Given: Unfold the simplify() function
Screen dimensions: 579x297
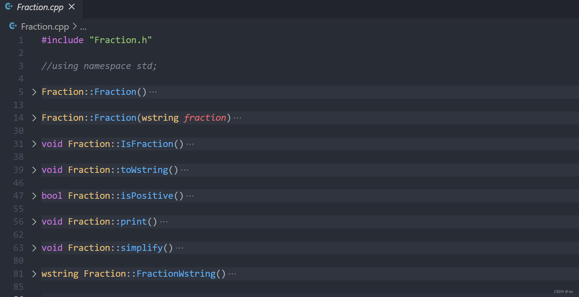Looking at the screenshot, I should [x=34, y=248].
